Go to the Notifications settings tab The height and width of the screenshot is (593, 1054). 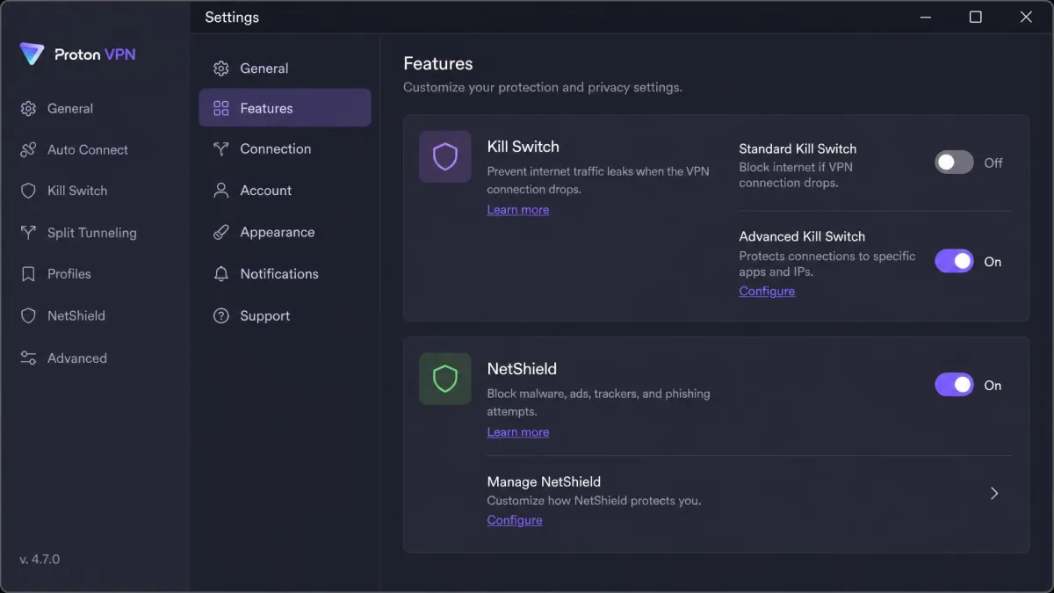(x=285, y=274)
